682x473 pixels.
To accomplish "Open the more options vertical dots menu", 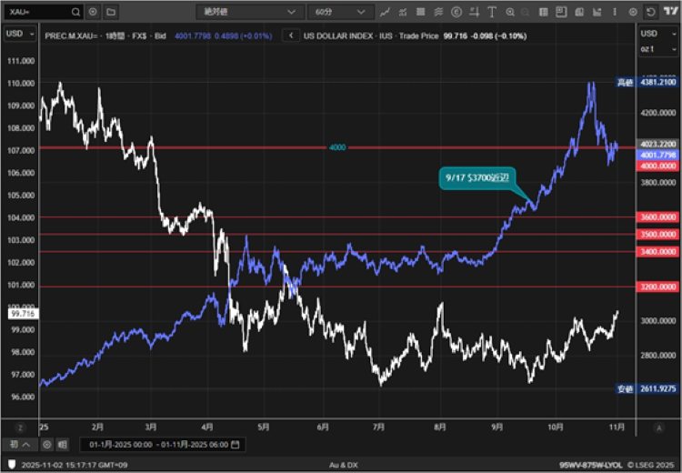I will click(614, 13).
